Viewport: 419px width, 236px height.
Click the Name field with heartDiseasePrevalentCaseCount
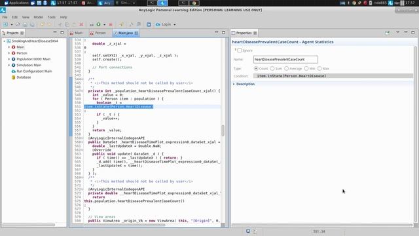(x=285, y=60)
